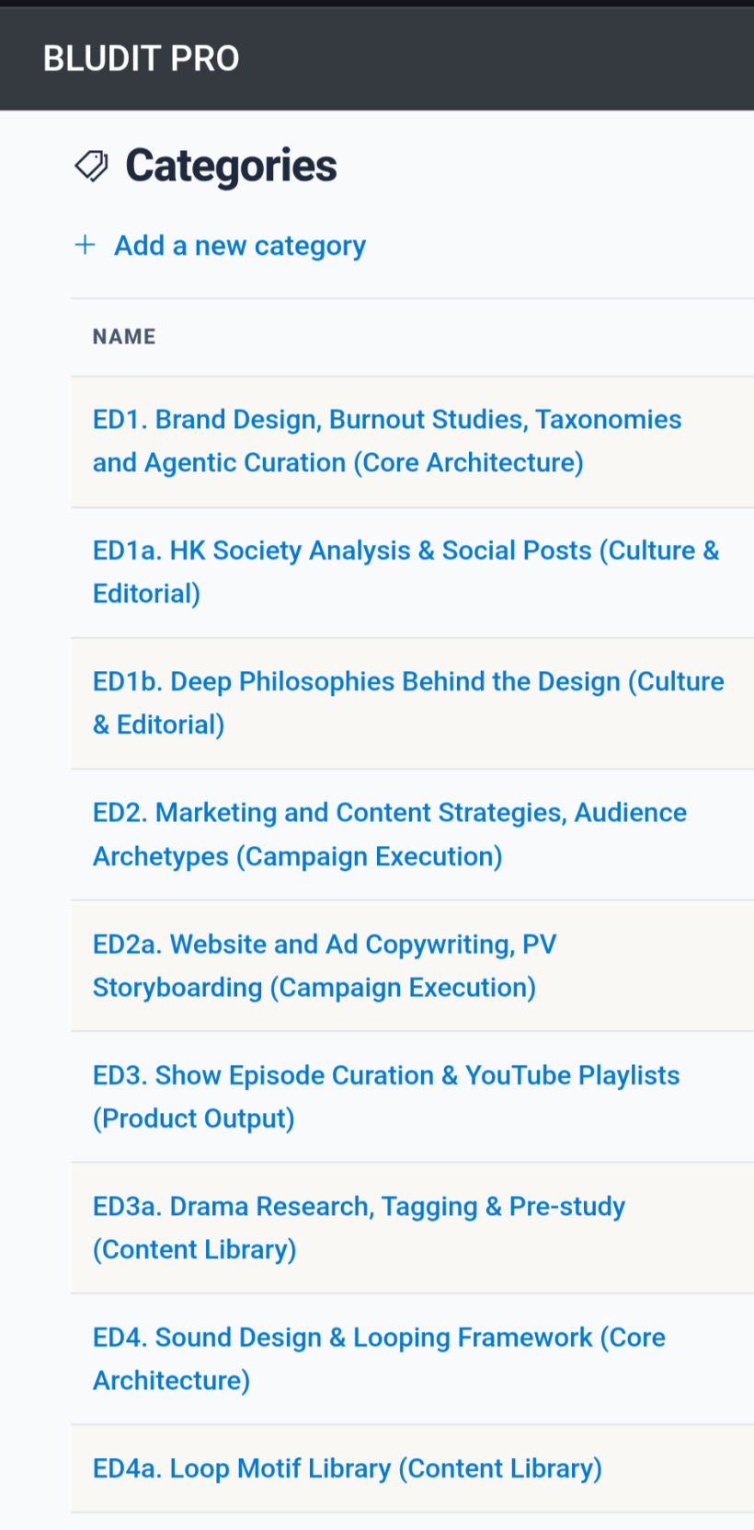Click the ED4a Content Library row
This screenshot has height=1530, width=754.
point(413,1468)
